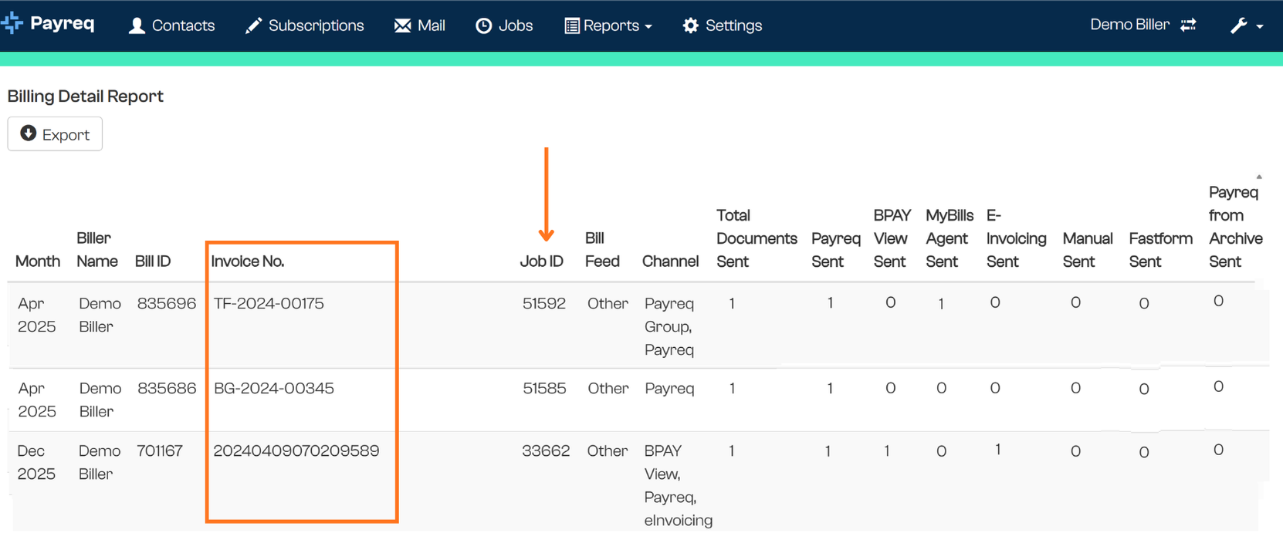
Task: Click the Payreq brand name link
Action: coord(63,23)
